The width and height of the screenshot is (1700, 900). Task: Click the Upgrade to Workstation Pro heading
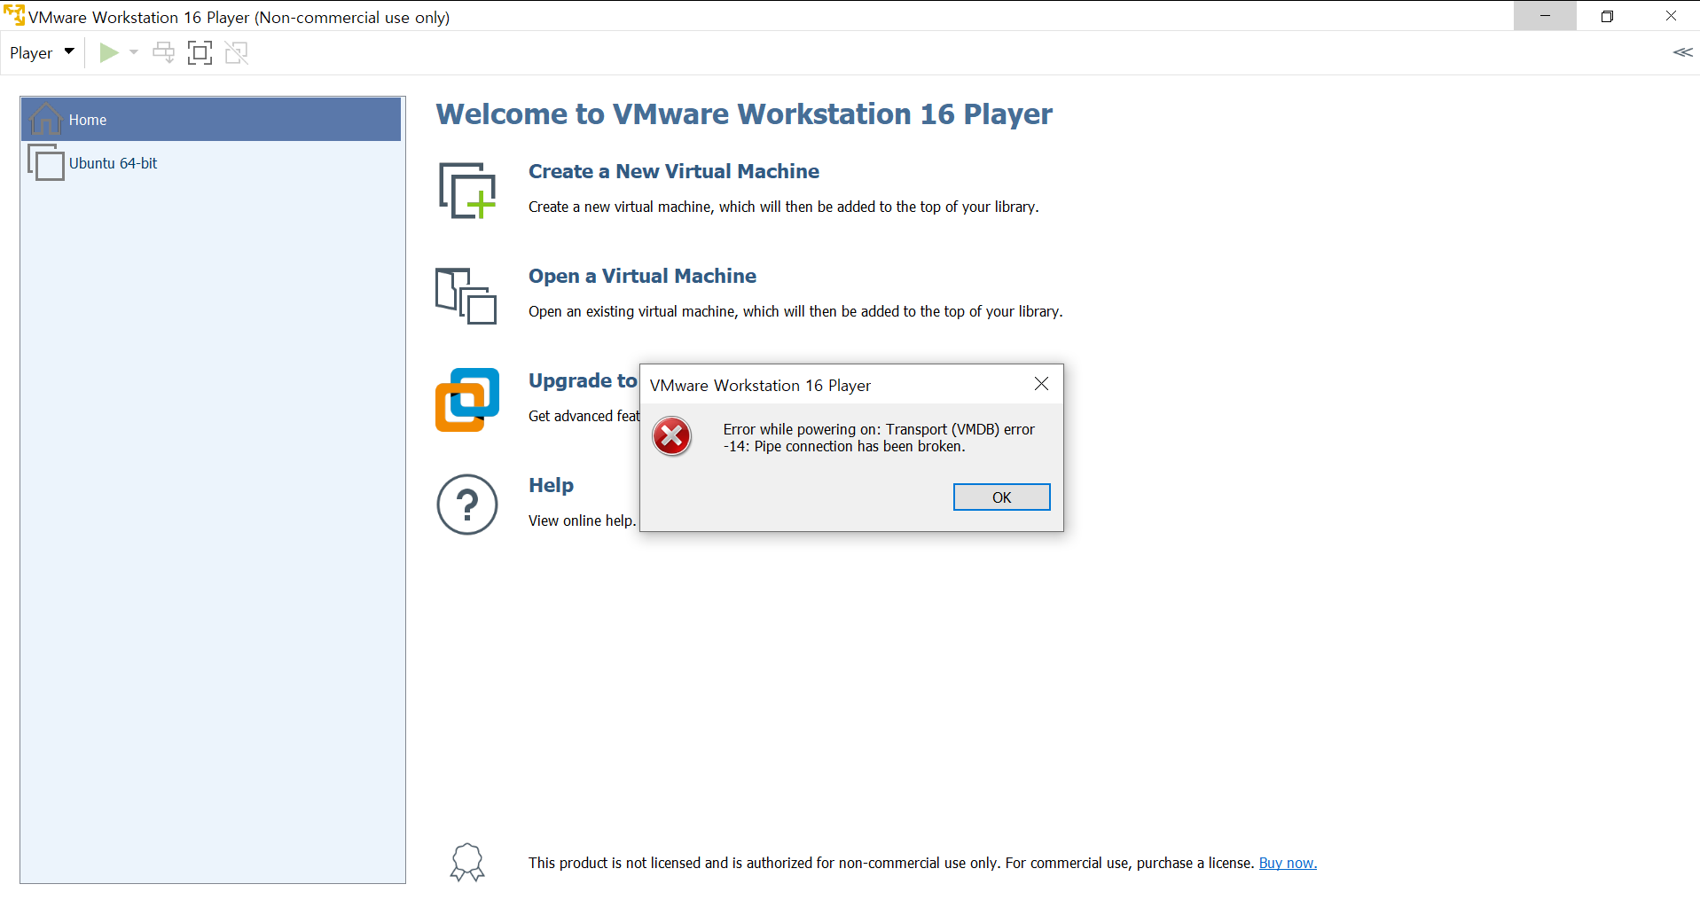583,380
